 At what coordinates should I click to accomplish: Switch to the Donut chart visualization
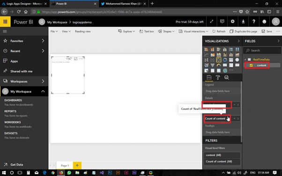tap(225, 60)
